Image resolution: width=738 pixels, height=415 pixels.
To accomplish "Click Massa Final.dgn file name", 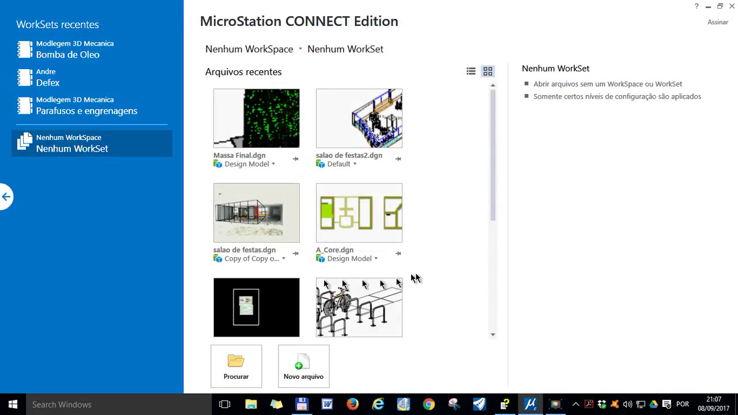I will click(x=239, y=156).
